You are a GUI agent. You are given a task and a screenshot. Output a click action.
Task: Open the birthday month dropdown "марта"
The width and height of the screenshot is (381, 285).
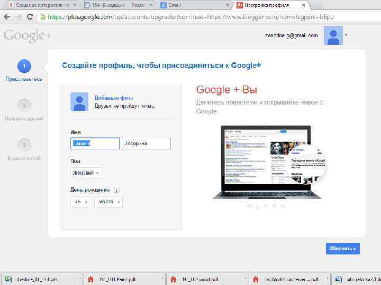108,202
